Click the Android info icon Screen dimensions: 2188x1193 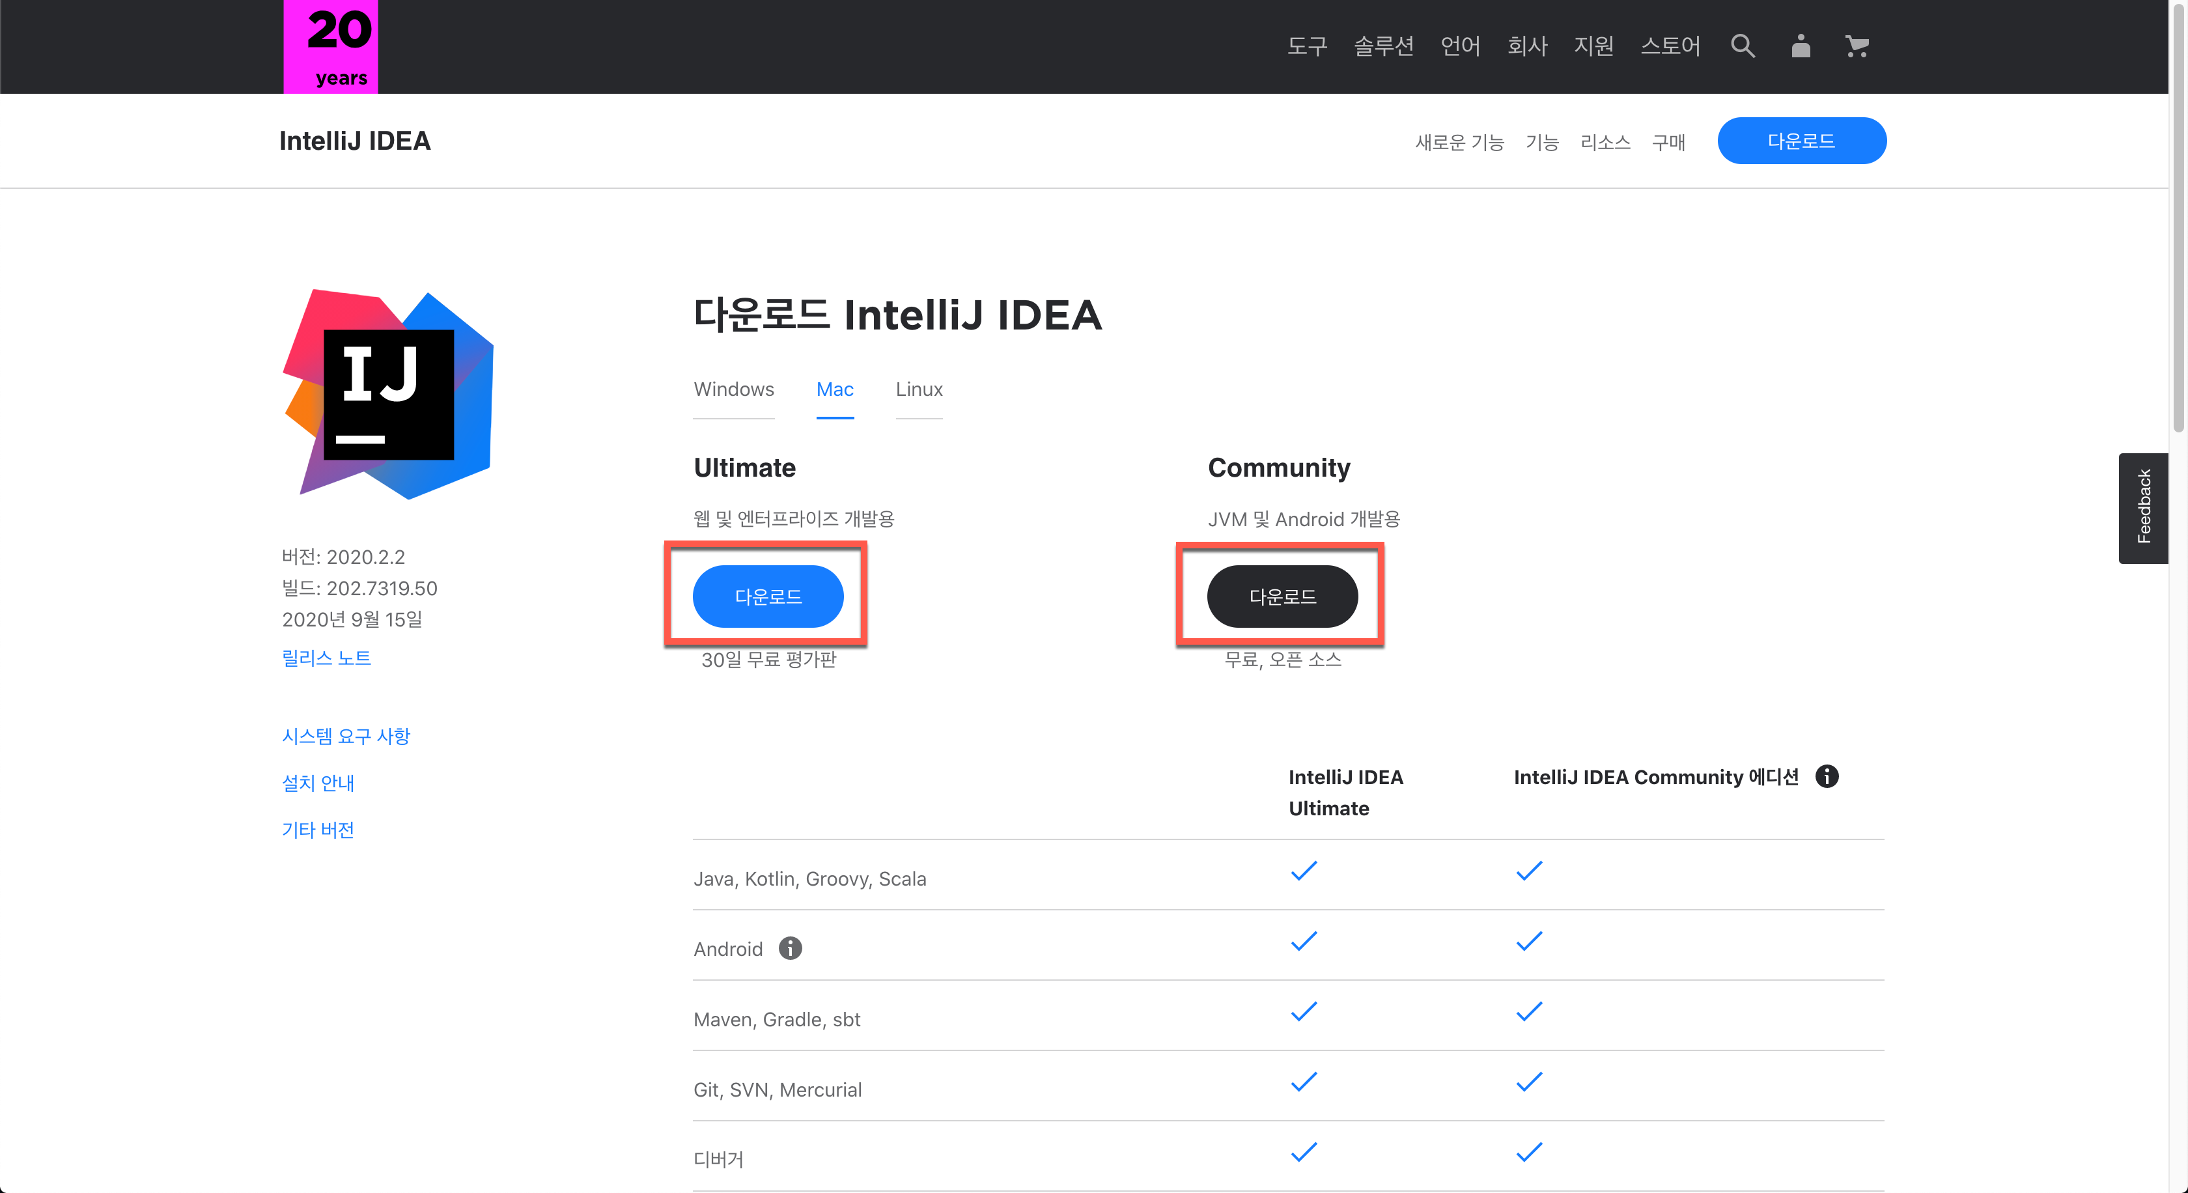[x=790, y=947]
